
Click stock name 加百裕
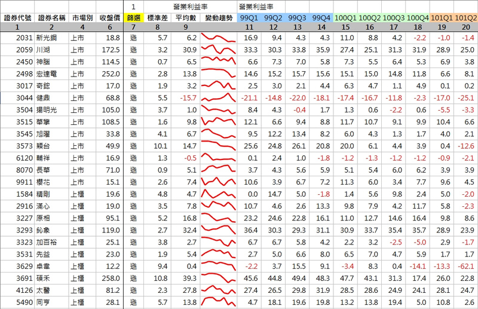pos(47,242)
